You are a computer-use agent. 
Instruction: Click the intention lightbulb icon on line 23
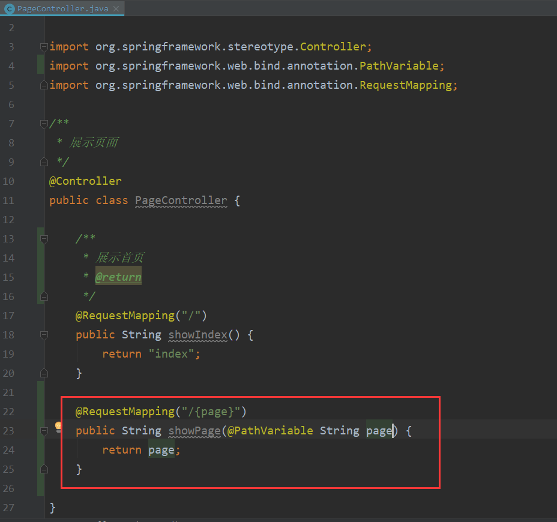point(59,427)
